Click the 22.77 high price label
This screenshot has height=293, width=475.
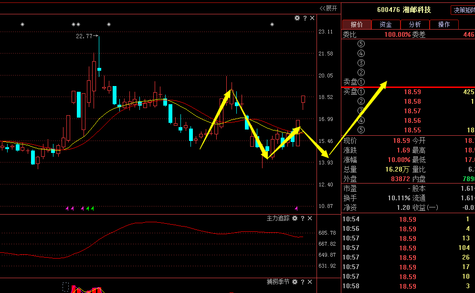pyautogui.click(x=84, y=36)
